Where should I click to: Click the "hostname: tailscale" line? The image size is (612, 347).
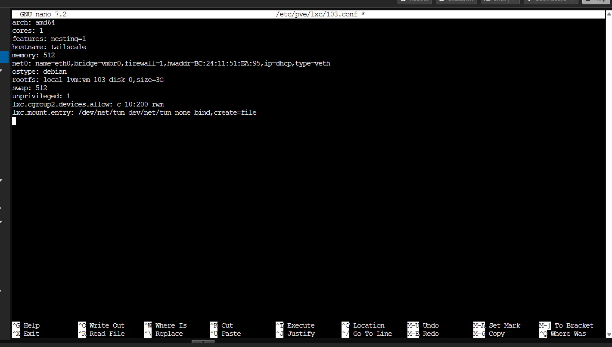49,47
